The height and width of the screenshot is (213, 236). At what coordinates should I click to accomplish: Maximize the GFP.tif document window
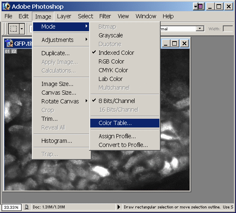[x=175, y=44]
